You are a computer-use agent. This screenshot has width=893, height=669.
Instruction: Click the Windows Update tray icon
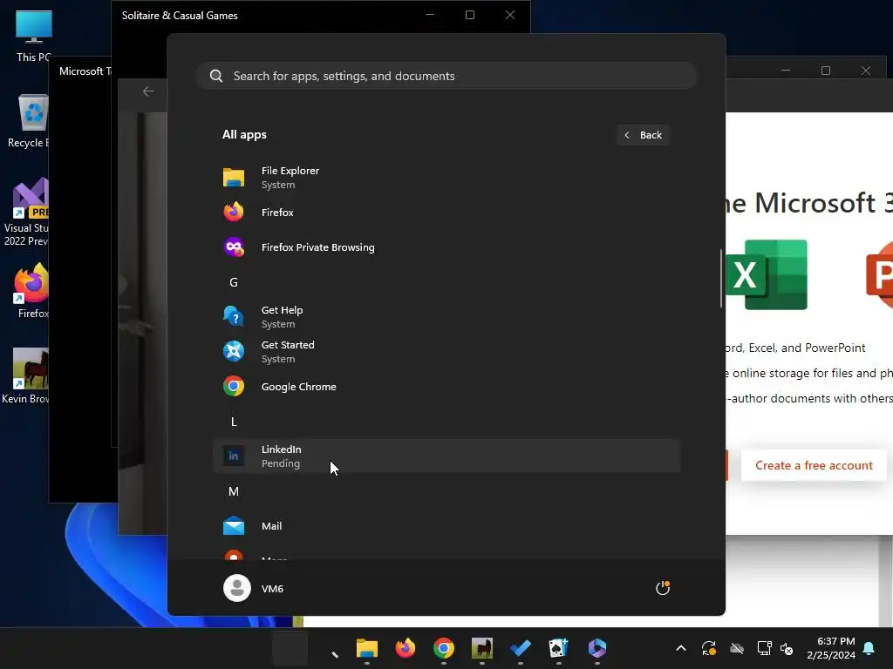[x=708, y=648]
